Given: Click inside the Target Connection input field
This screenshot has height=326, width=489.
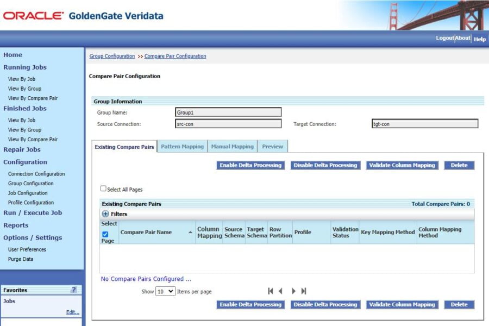Looking at the screenshot, I should tap(425, 123).
